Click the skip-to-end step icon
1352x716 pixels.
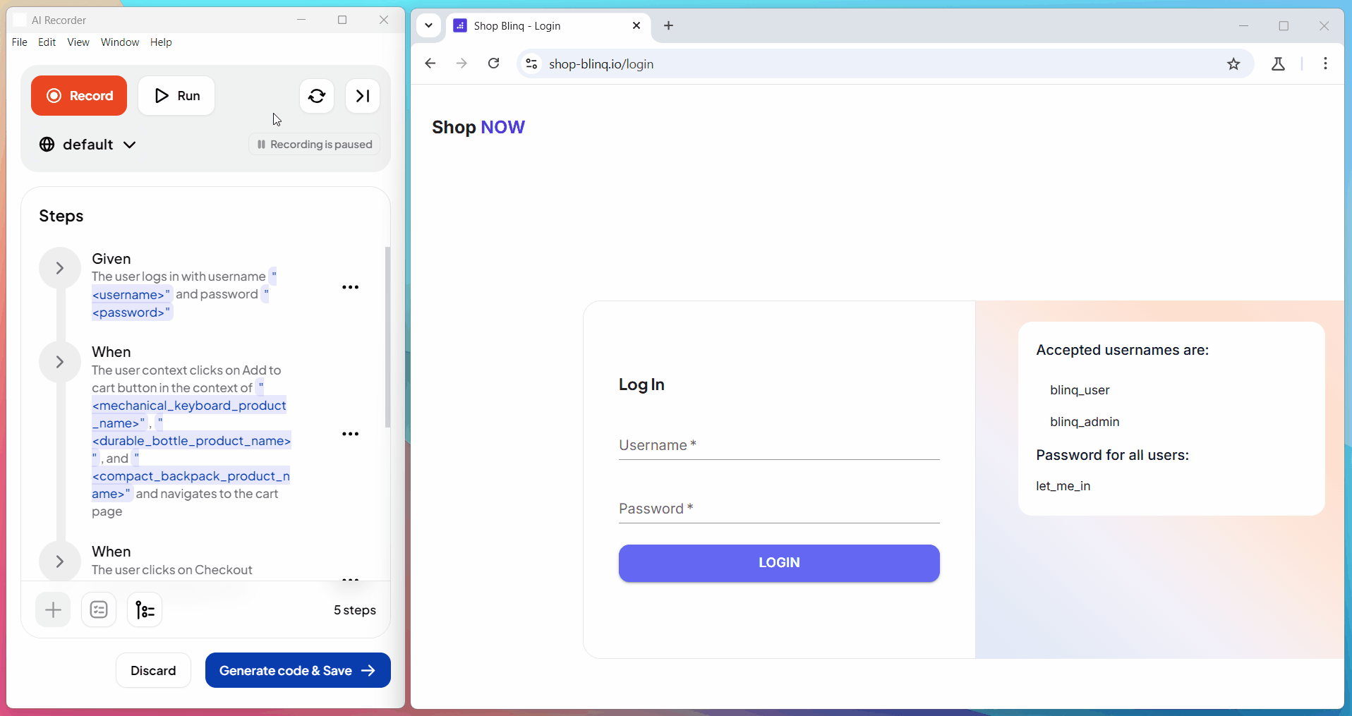click(363, 96)
